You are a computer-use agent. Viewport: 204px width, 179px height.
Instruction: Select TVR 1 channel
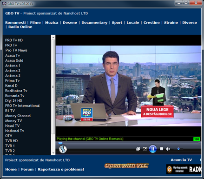(x=10, y=146)
